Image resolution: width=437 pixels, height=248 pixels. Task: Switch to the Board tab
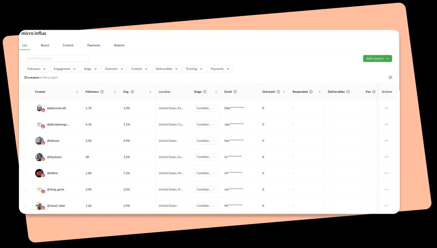coord(45,45)
